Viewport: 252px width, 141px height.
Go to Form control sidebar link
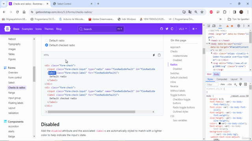[x=15, y=78]
